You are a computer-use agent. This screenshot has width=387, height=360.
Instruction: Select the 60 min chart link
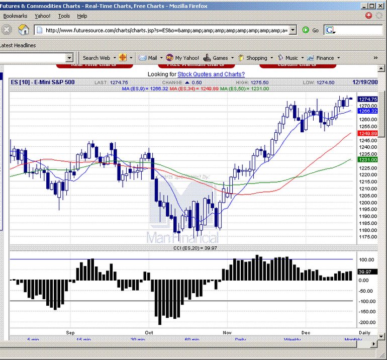pyautogui.click(x=192, y=340)
